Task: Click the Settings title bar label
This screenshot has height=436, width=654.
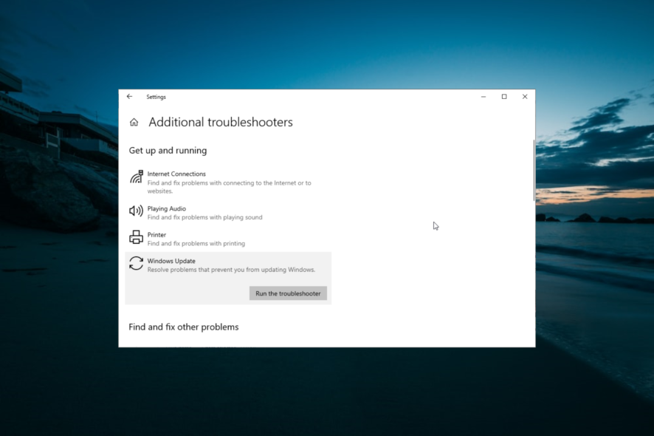Action: pos(156,97)
